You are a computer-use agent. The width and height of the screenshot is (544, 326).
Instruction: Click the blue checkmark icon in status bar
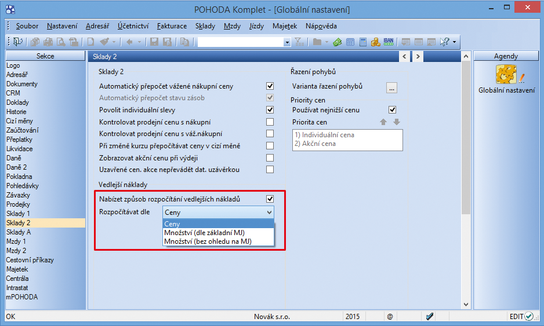pyautogui.click(x=430, y=316)
